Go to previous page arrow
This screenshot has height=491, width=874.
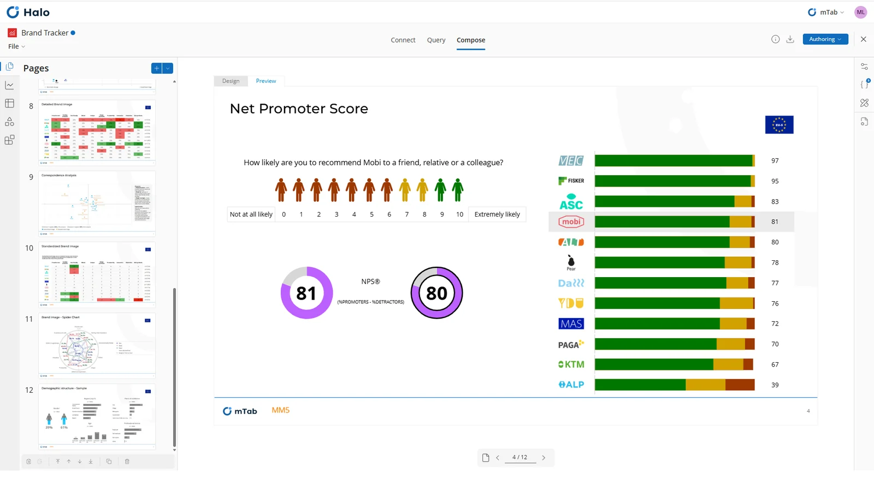click(x=498, y=458)
